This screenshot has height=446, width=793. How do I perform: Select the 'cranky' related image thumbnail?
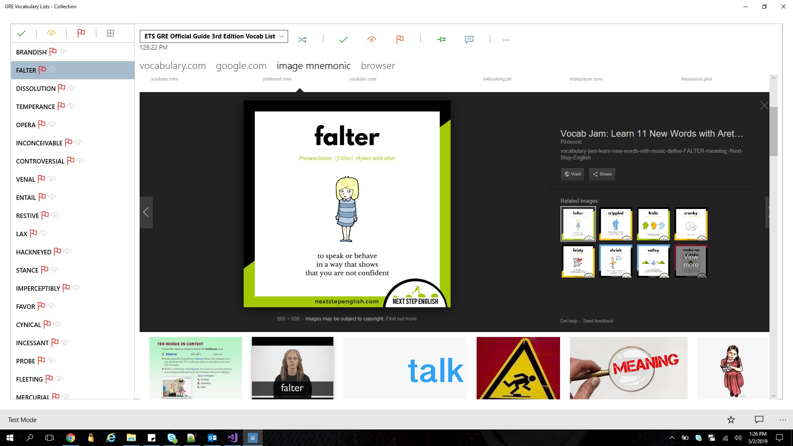pyautogui.click(x=691, y=224)
